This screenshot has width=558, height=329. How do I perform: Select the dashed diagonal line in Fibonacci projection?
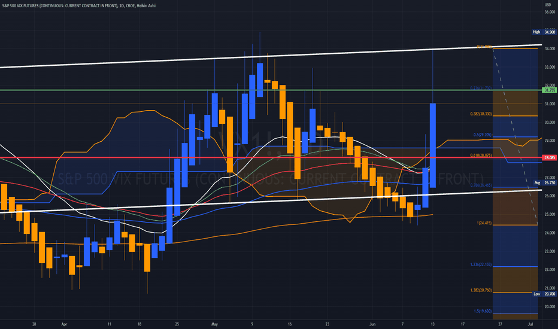pyautogui.click(x=515, y=136)
